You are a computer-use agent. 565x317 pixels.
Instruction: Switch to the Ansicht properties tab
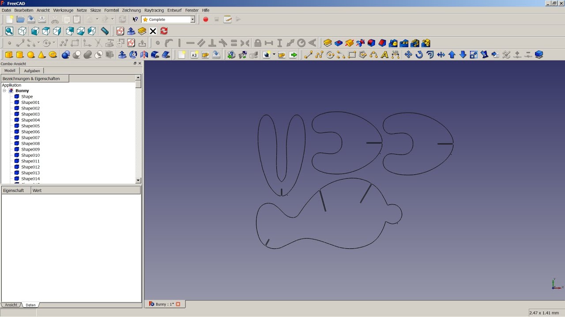(11, 305)
